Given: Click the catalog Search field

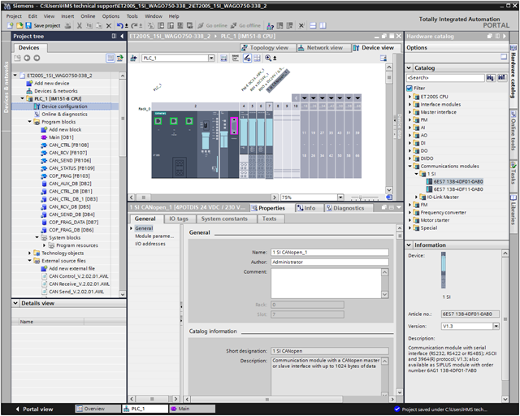Looking at the screenshot, I should (x=445, y=78).
